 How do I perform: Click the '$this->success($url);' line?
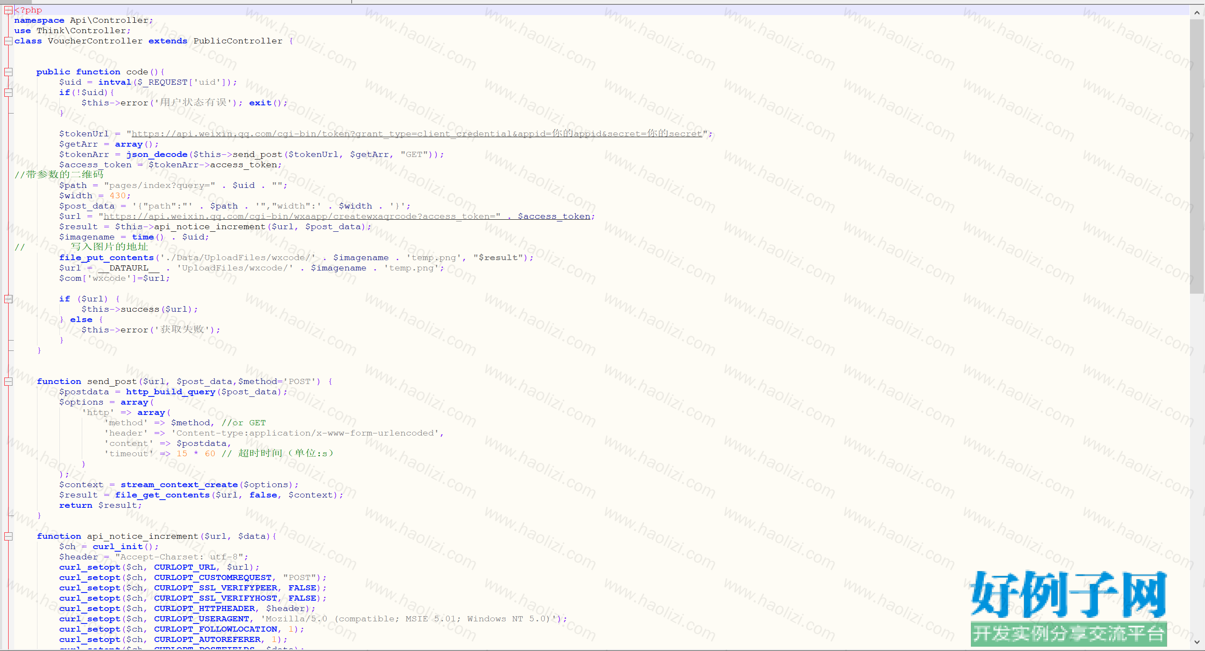tap(140, 310)
